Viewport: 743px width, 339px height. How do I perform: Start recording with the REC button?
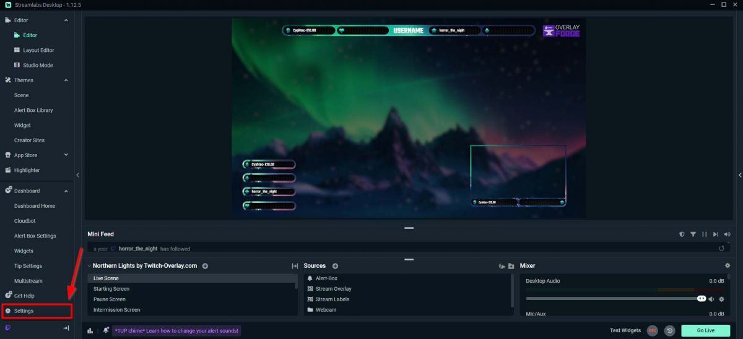pyautogui.click(x=652, y=331)
